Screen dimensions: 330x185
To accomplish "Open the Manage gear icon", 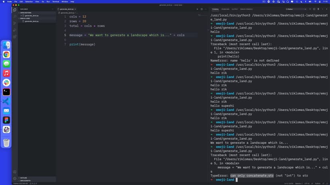I will (x=15, y=178).
